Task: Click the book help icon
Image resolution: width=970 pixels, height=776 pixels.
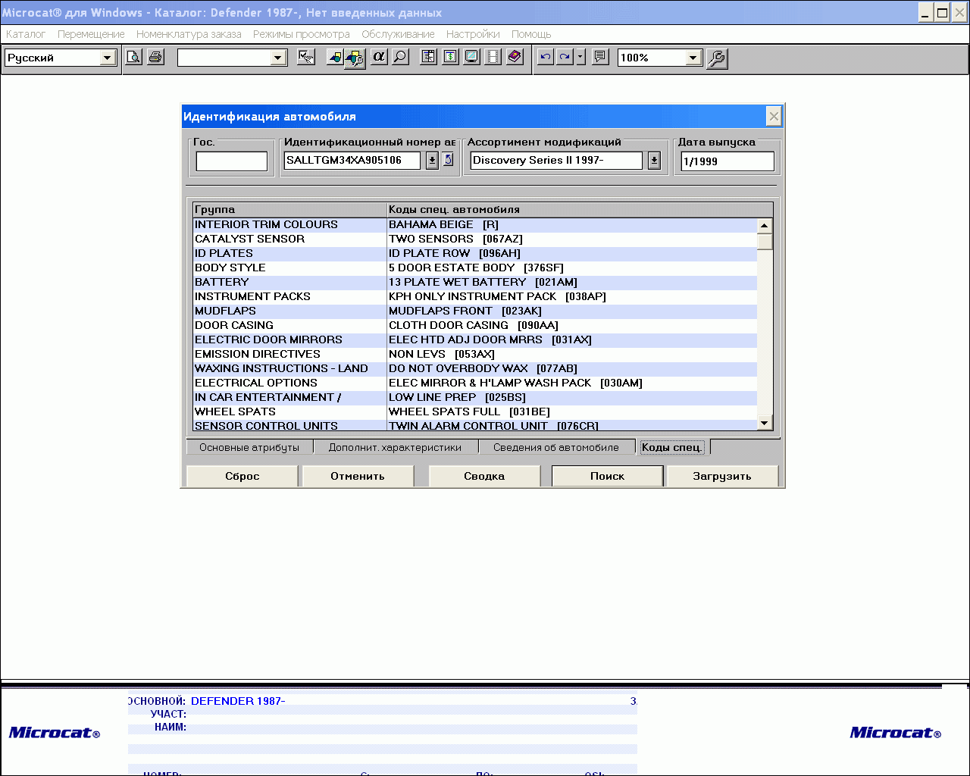Action: [515, 57]
